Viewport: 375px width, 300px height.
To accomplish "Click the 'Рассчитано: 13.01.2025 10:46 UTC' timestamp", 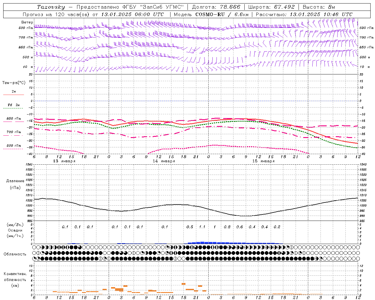I will click(304, 14).
